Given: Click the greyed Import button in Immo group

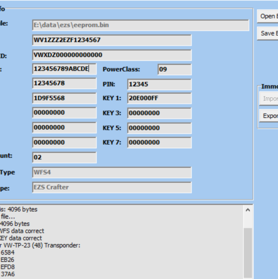Looking at the screenshot, I should pyautogui.click(x=269, y=99).
